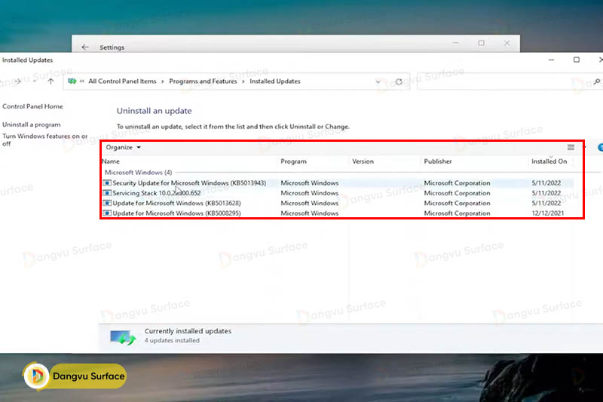
Task: Click icon of update KB5008295
Action: point(107,213)
